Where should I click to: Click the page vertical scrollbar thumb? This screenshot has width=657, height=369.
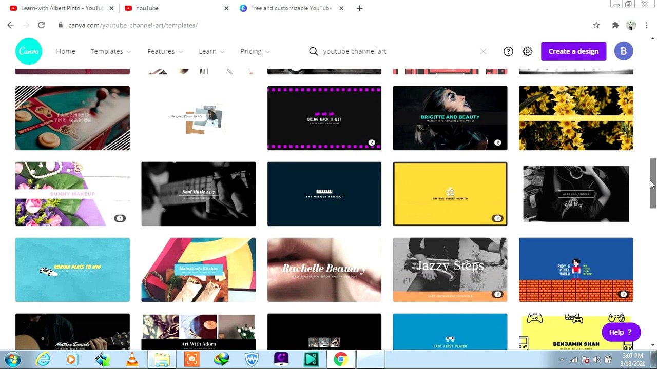coord(653,183)
